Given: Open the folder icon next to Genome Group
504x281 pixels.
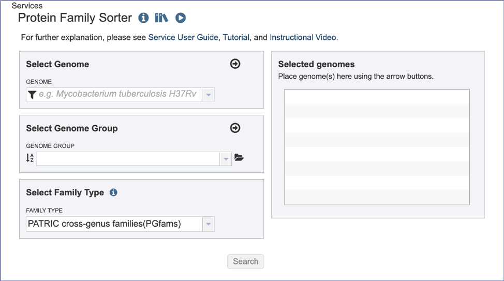Looking at the screenshot, I should coord(239,158).
